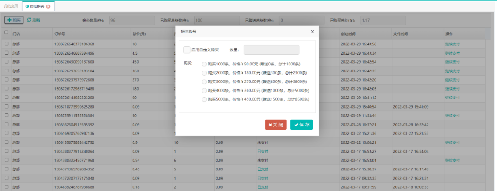Click the 刷新 refresh button

click(34, 20)
